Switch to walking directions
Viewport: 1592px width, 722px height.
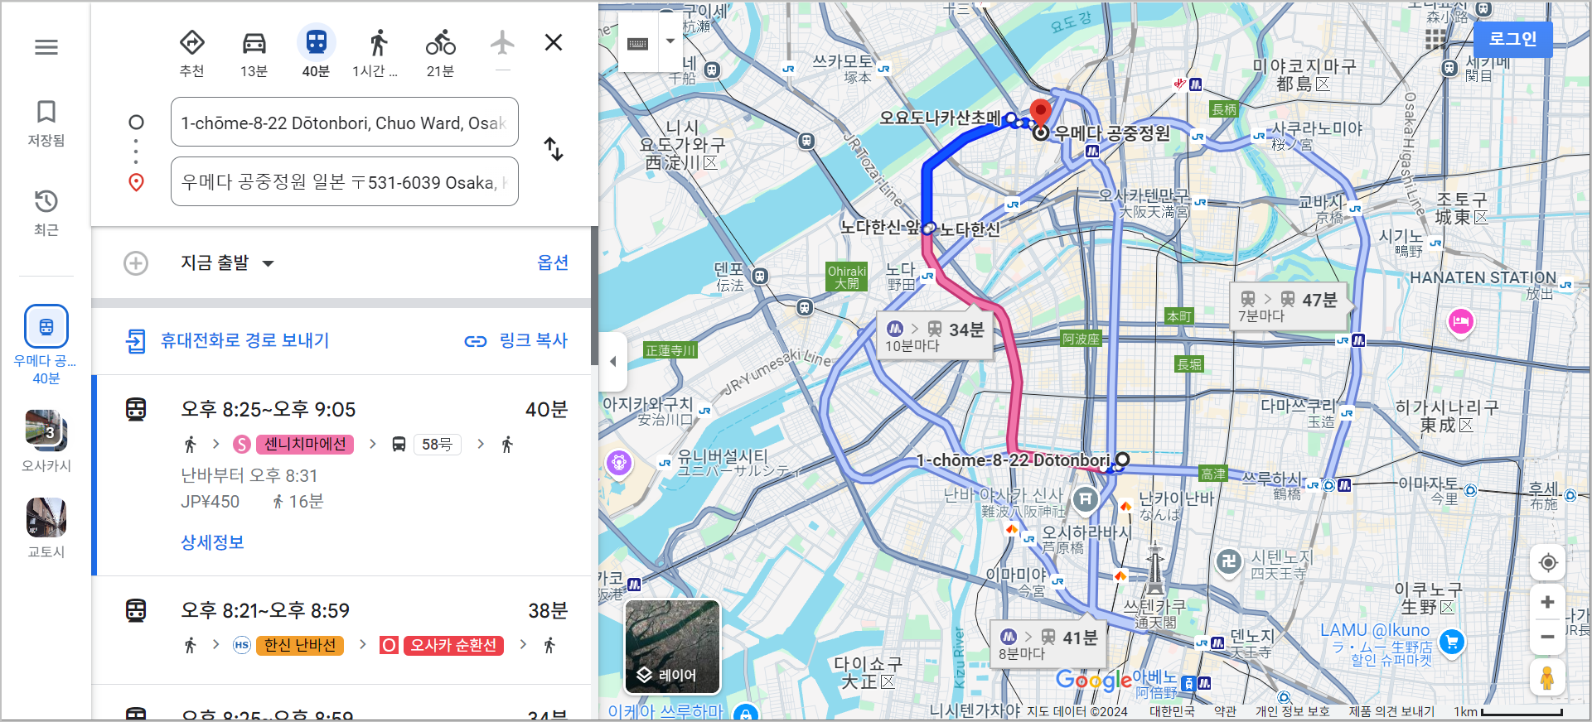tap(377, 54)
